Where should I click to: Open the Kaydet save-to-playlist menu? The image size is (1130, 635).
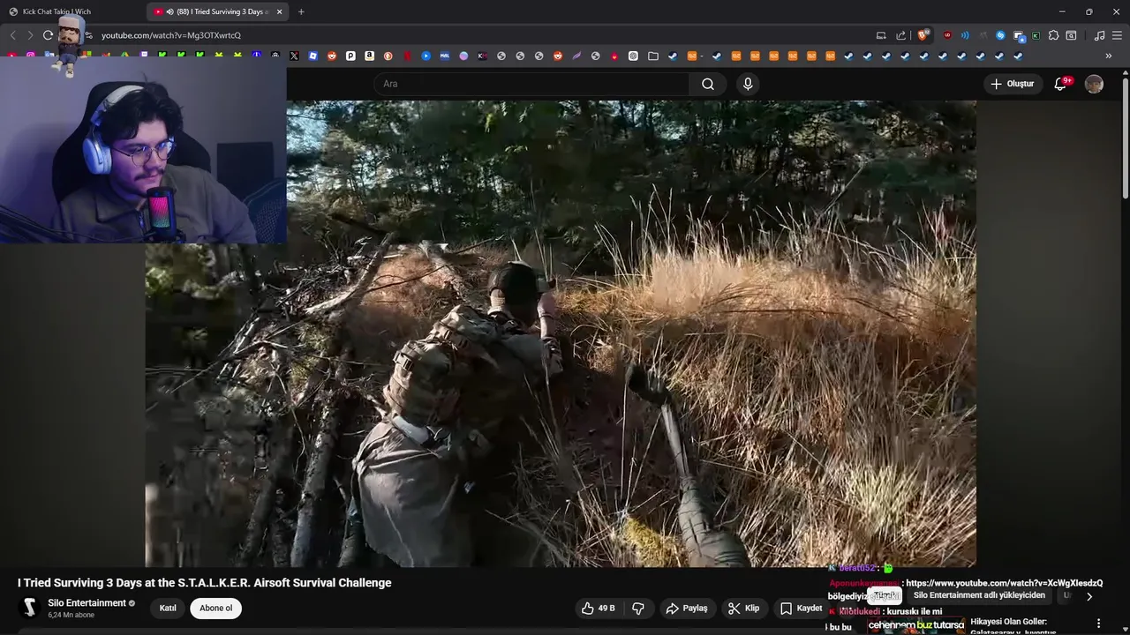[x=802, y=608]
